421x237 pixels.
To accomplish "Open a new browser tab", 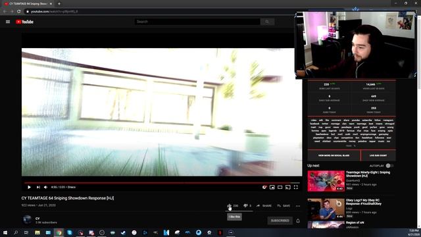I will pyautogui.click(x=59, y=4).
